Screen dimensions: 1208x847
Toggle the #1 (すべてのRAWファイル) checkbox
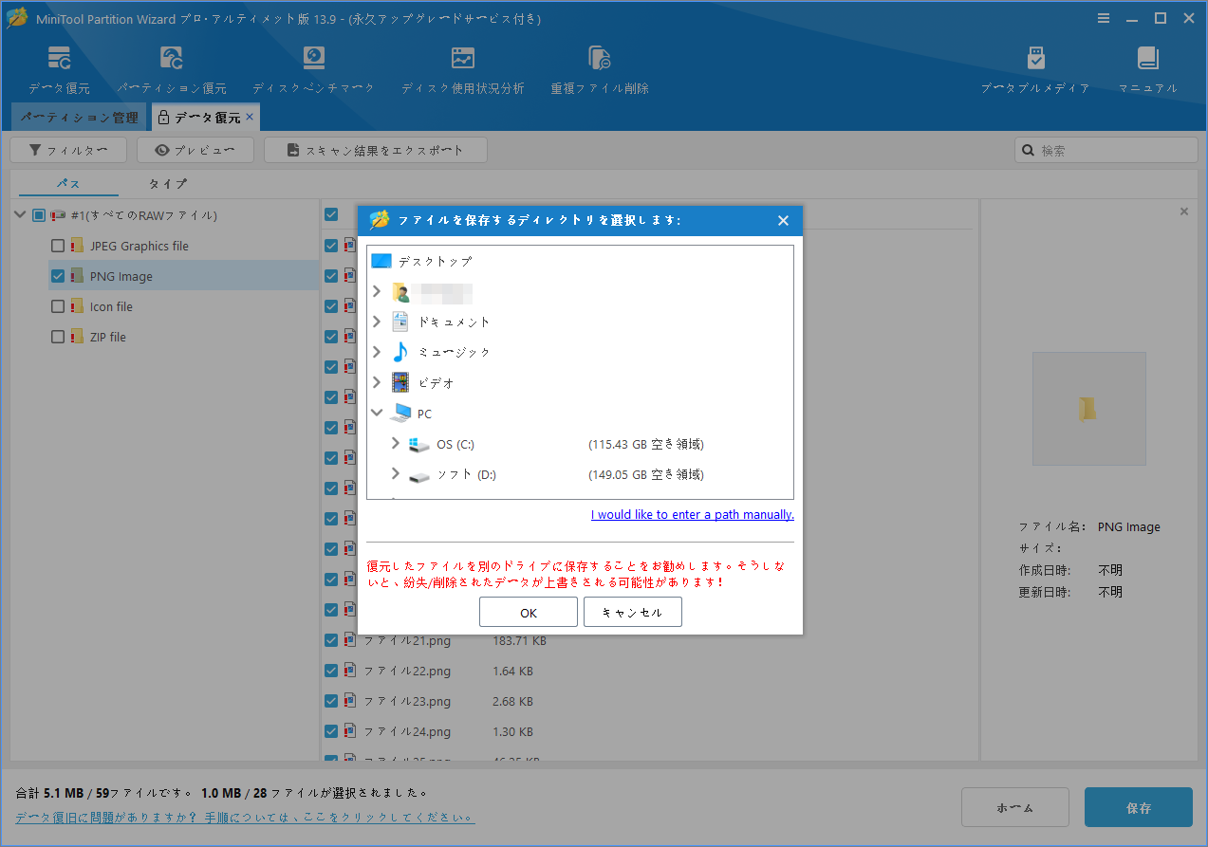[x=38, y=215]
